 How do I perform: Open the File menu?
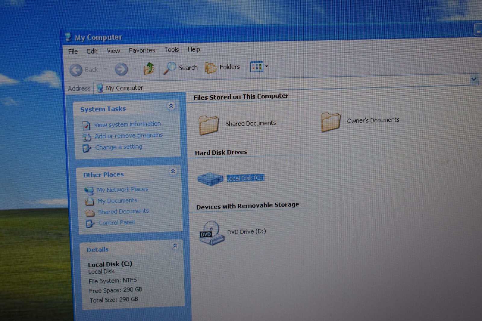pos(73,51)
